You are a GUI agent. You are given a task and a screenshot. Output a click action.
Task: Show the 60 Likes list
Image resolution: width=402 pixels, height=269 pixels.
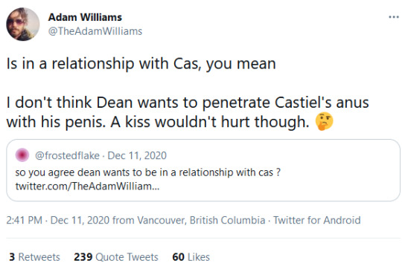pyautogui.click(x=191, y=257)
